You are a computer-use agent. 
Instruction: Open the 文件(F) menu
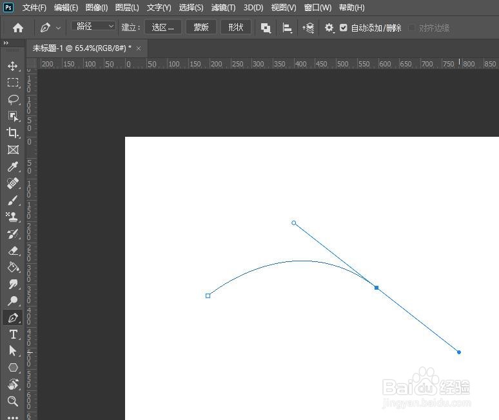click(x=34, y=7)
